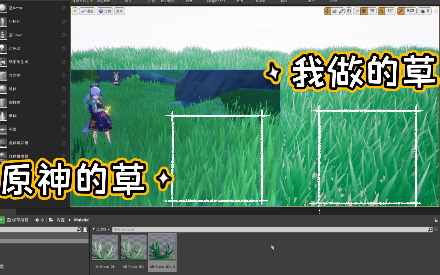Open the viewport options arrow dropdown
Screen dimensions: 440x275
pyautogui.click(x=75, y=11)
